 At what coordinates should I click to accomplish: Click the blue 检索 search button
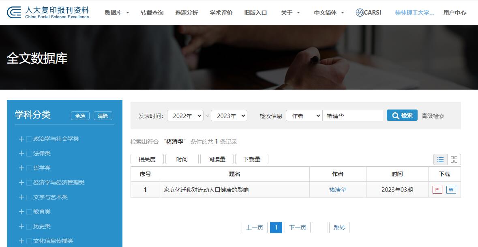(x=402, y=115)
